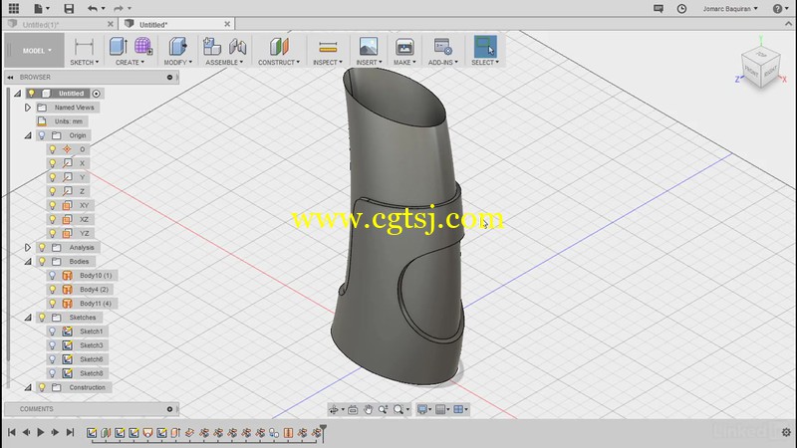Click the Zoom Window magnifier icon

coord(398,409)
